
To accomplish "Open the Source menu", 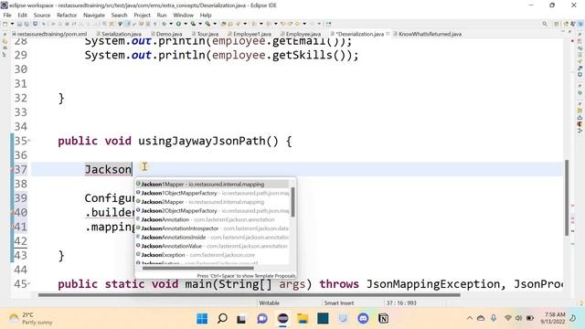I will click(42, 15).
